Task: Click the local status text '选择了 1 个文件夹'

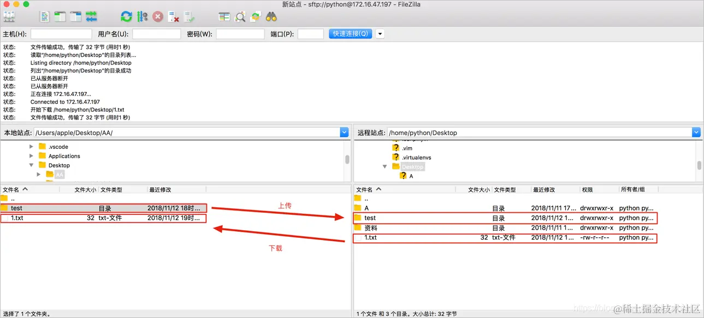Action: pos(26,314)
